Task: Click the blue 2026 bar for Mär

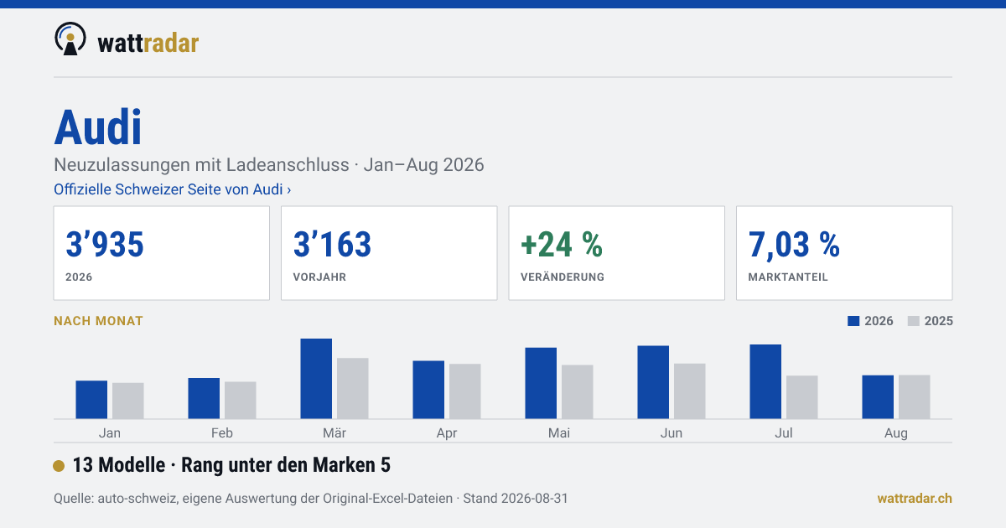Action: coord(316,379)
